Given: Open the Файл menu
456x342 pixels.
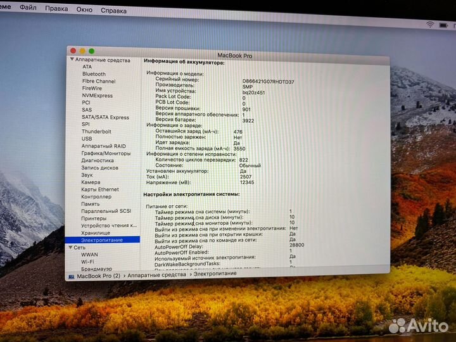Looking at the screenshot, I should (x=28, y=7).
